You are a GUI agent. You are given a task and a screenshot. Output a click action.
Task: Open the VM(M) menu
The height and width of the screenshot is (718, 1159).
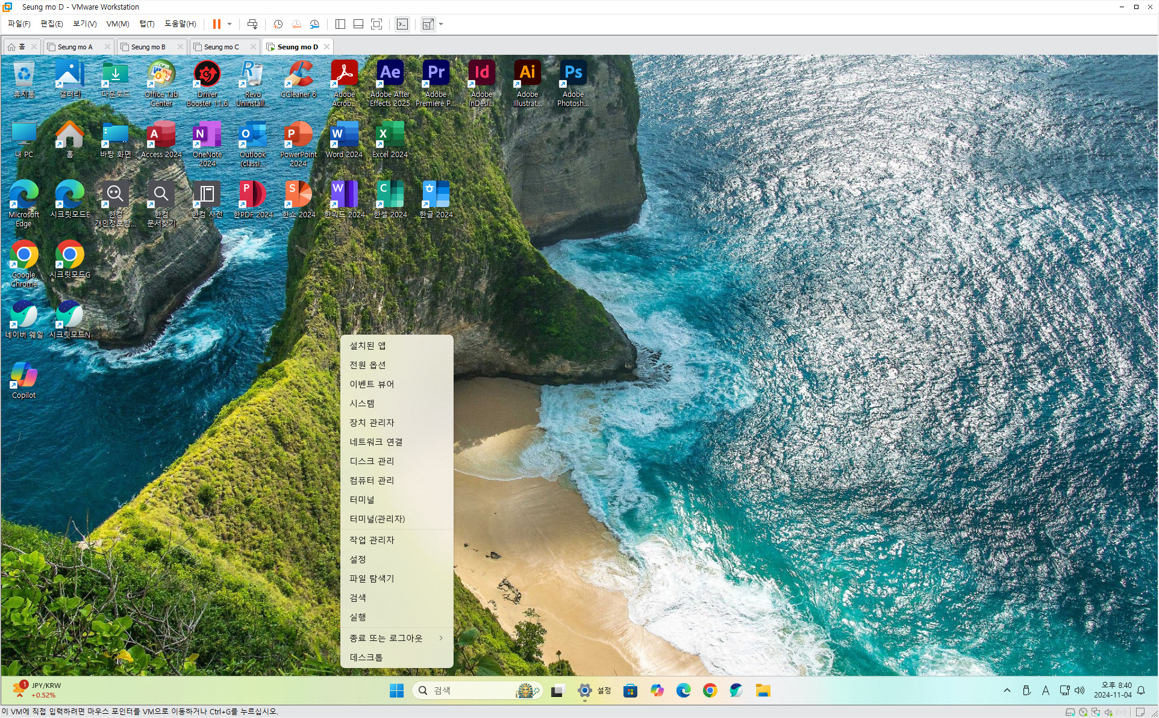[117, 24]
